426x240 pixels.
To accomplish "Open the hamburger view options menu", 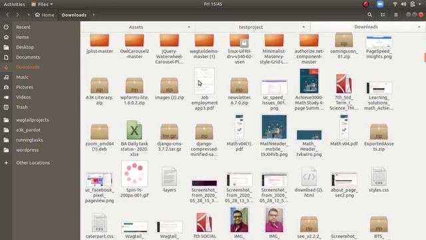I will [396, 15].
